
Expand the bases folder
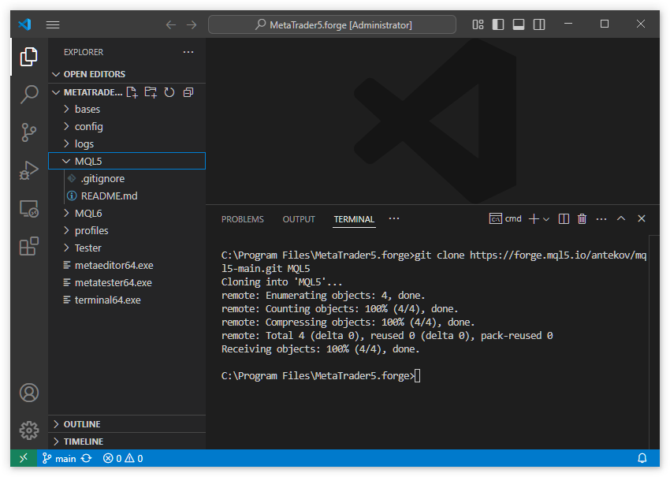(127, 110)
